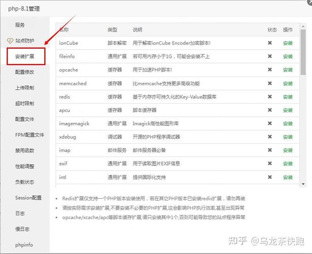Click the scrollbar down arrow

coord(303,184)
